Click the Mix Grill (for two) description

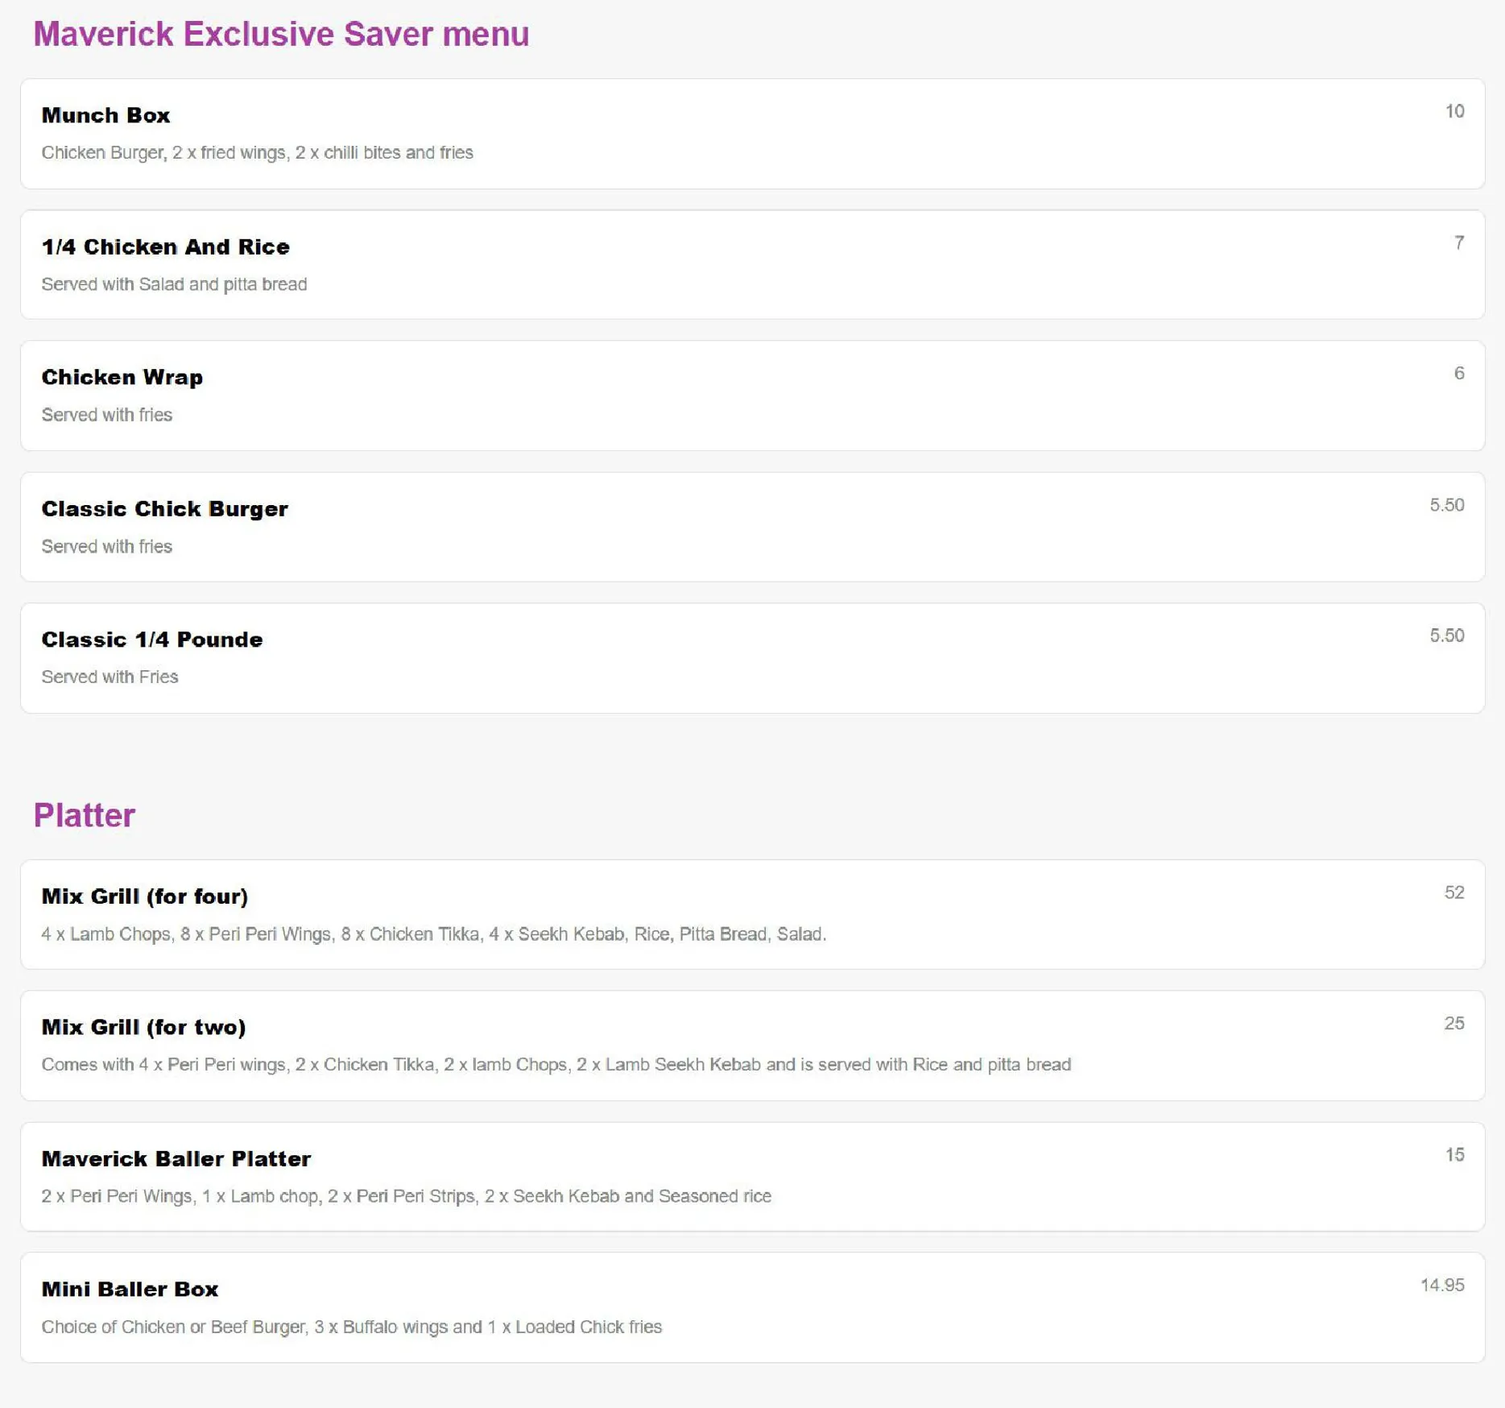[x=556, y=1065]
